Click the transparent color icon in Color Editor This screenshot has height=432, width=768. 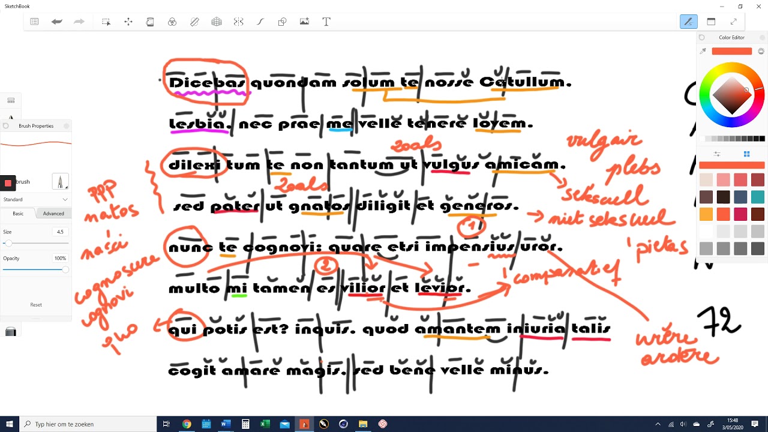761,51
